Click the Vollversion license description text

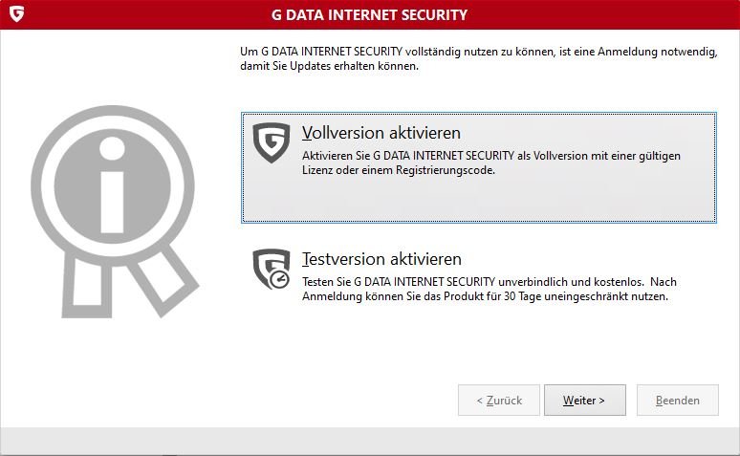pos(491,163)
